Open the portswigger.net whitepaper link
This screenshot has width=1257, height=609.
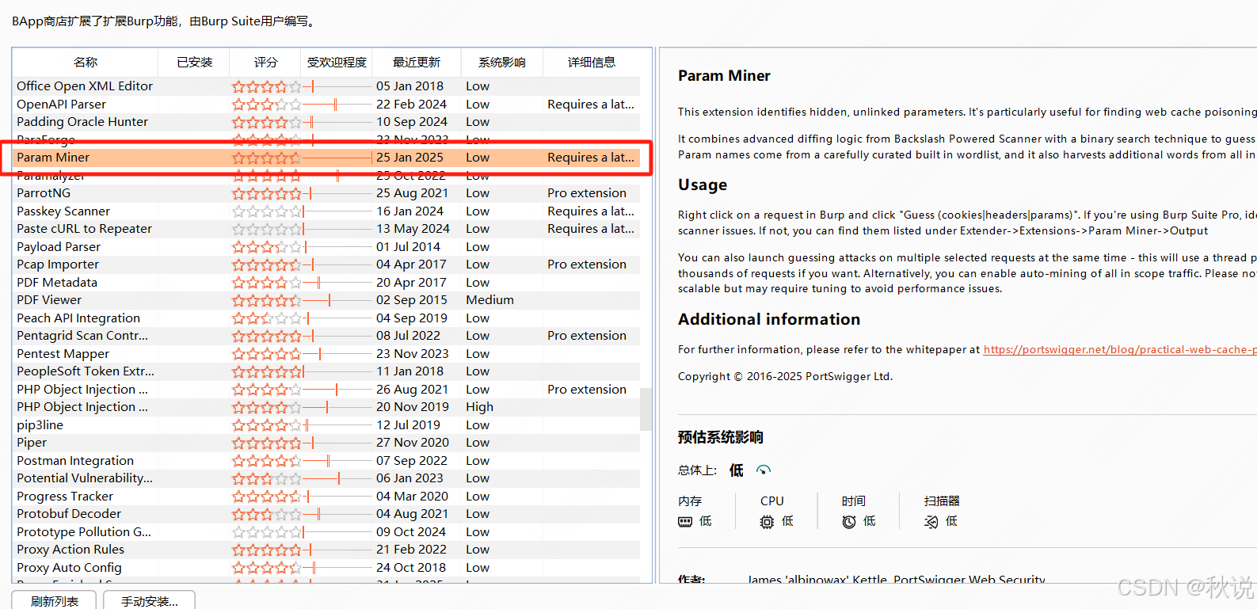tap(1120, 349)
